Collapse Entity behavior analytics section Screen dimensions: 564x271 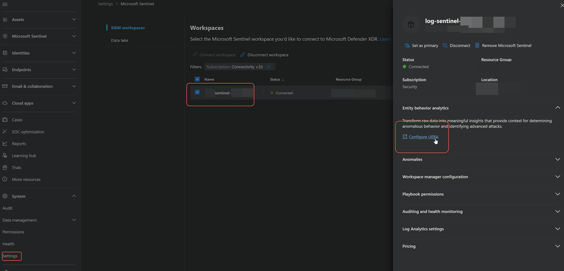[x=557, y=107]
